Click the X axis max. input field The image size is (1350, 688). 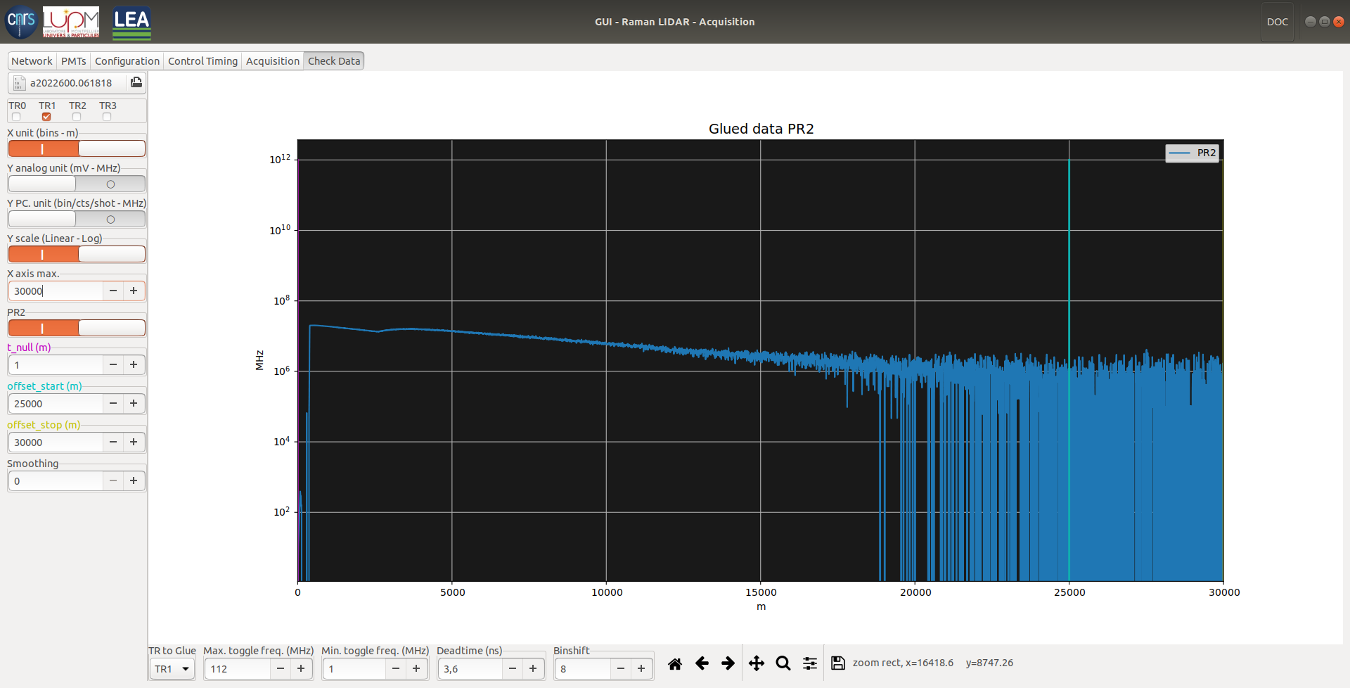tap(56, 291)
